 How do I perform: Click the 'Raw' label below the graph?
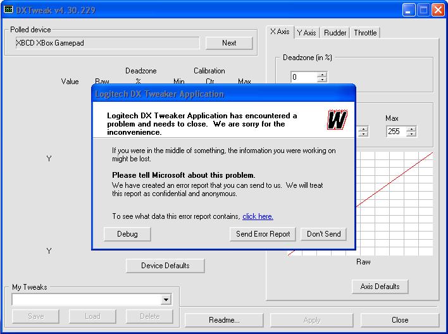click(363, 262)
